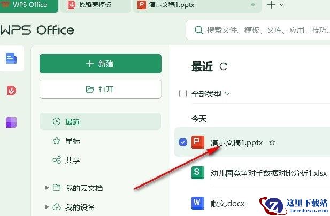Switch to the 演示文稿1.pptx tab

(x=197, y=5)
